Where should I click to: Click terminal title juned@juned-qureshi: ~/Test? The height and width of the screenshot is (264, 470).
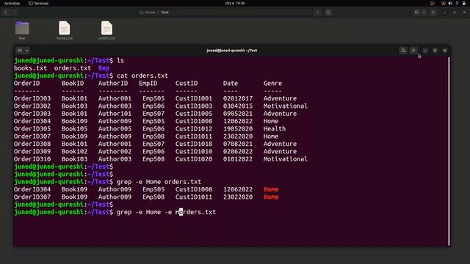232,51
